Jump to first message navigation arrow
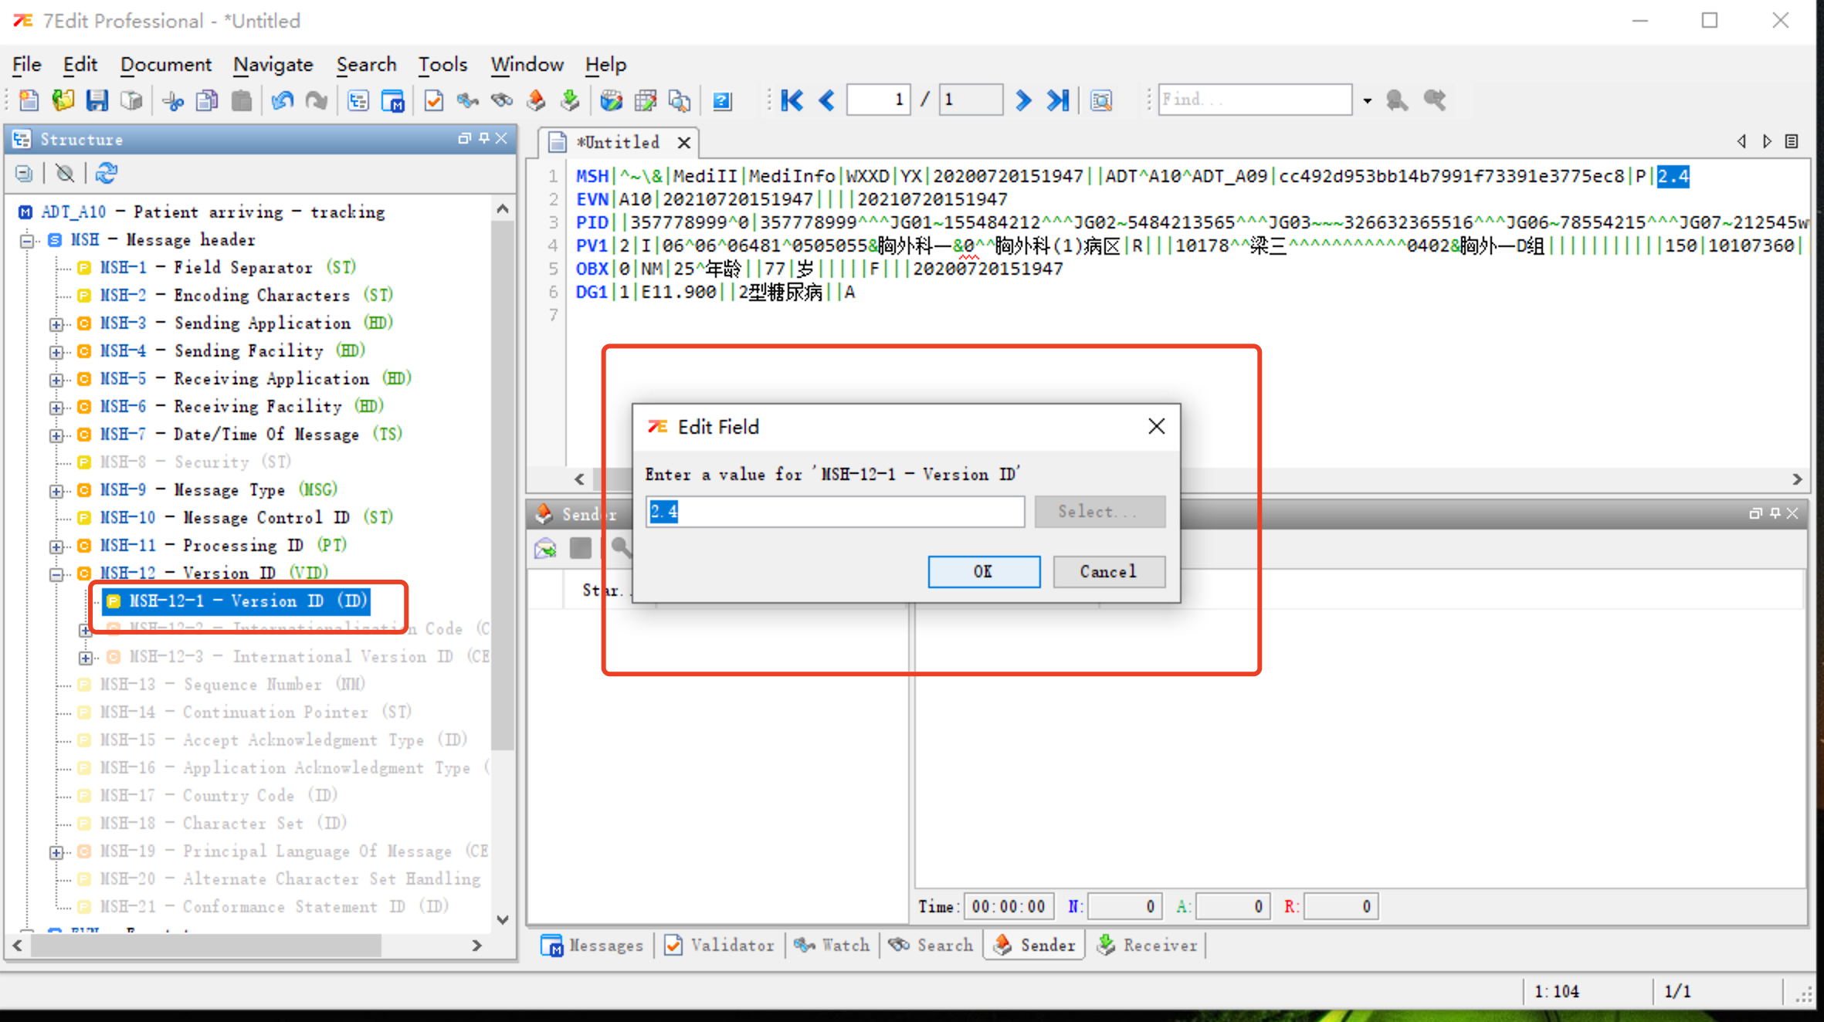This screenshot has height=1022, width=1824. tap(792, 100)
